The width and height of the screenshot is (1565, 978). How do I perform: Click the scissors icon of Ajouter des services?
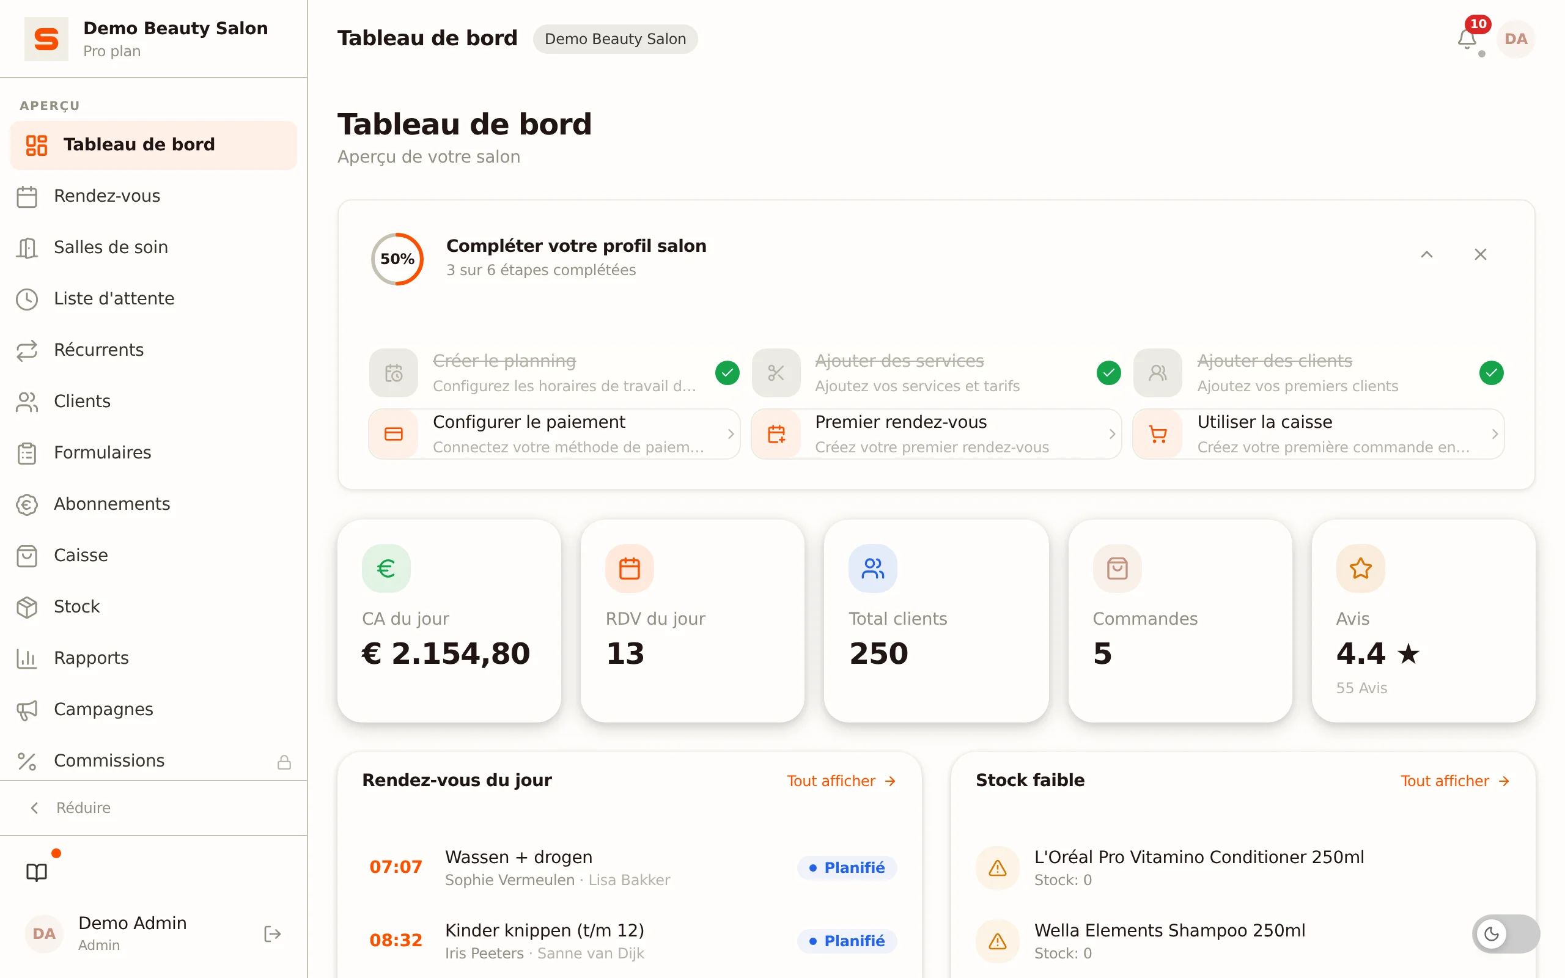pyautogui.click(x=776, y=373)
